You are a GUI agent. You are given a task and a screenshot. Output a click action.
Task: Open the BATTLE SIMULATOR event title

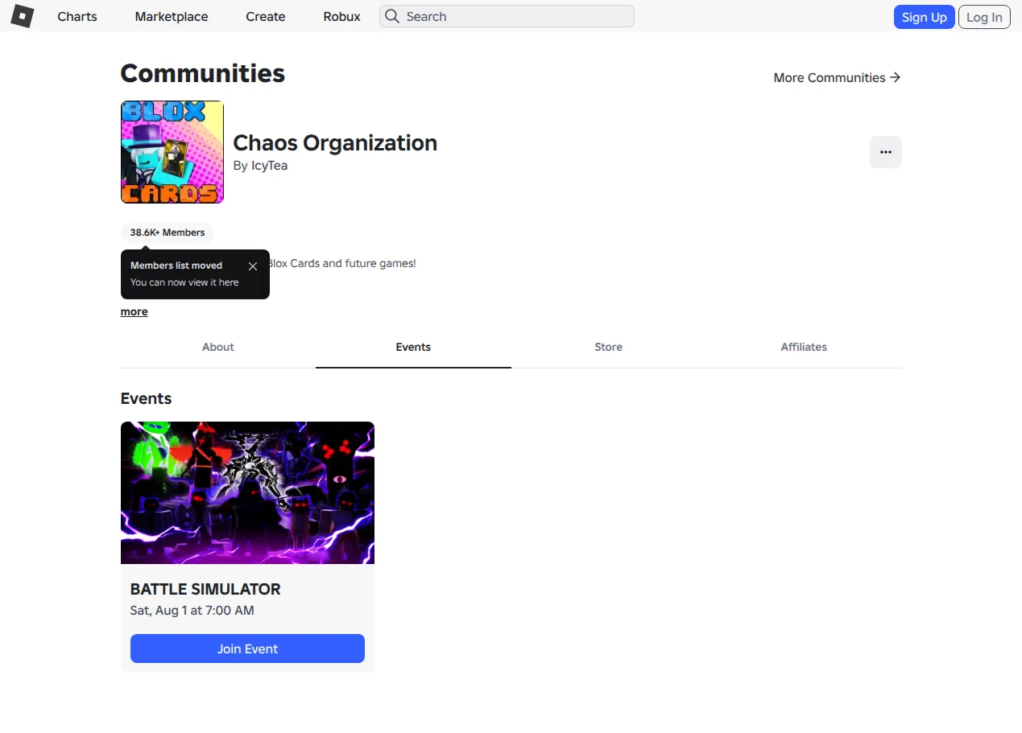click(205, 589)
